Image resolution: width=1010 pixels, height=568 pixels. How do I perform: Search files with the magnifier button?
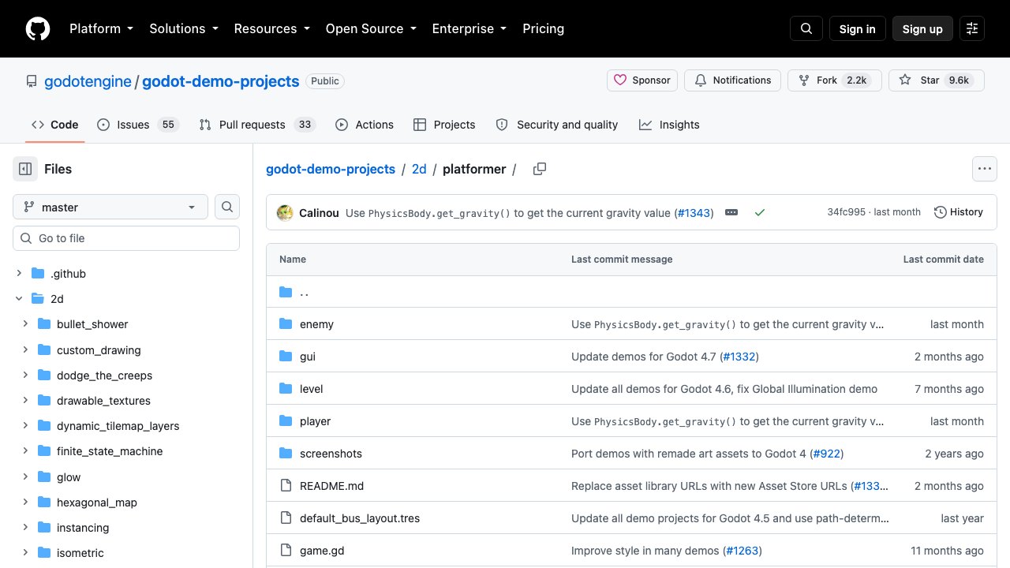click(x=227, y=207)
